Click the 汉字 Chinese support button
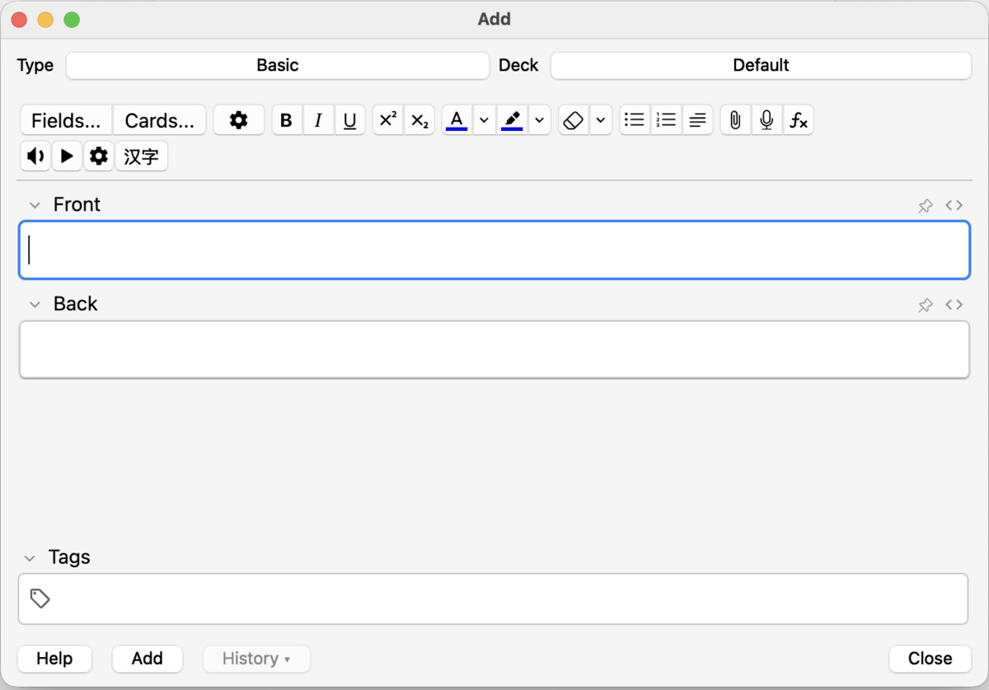Screen dimensions: 989x690 (x=141, y=156)
